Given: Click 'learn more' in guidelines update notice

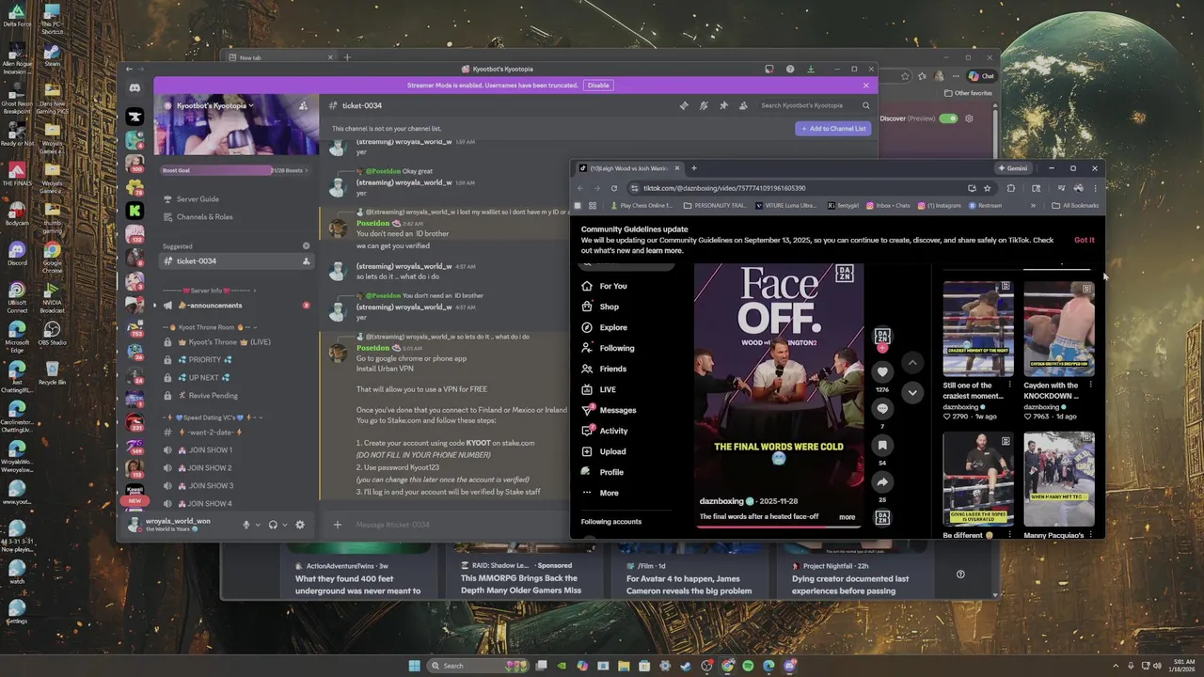Looking at the screenshot, I should 664,251.
